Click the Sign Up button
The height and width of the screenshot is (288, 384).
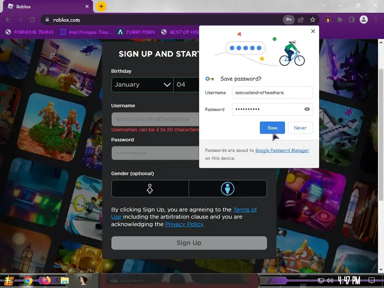tap(189, 243)
